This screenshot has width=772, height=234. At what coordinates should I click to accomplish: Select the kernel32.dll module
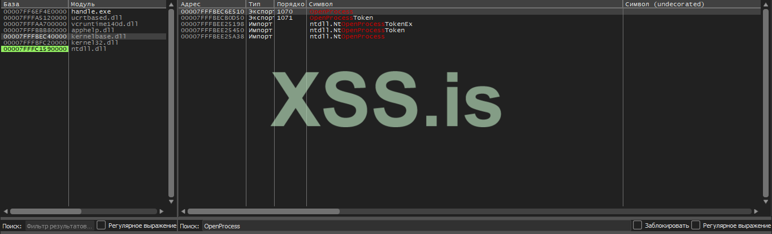95,42
